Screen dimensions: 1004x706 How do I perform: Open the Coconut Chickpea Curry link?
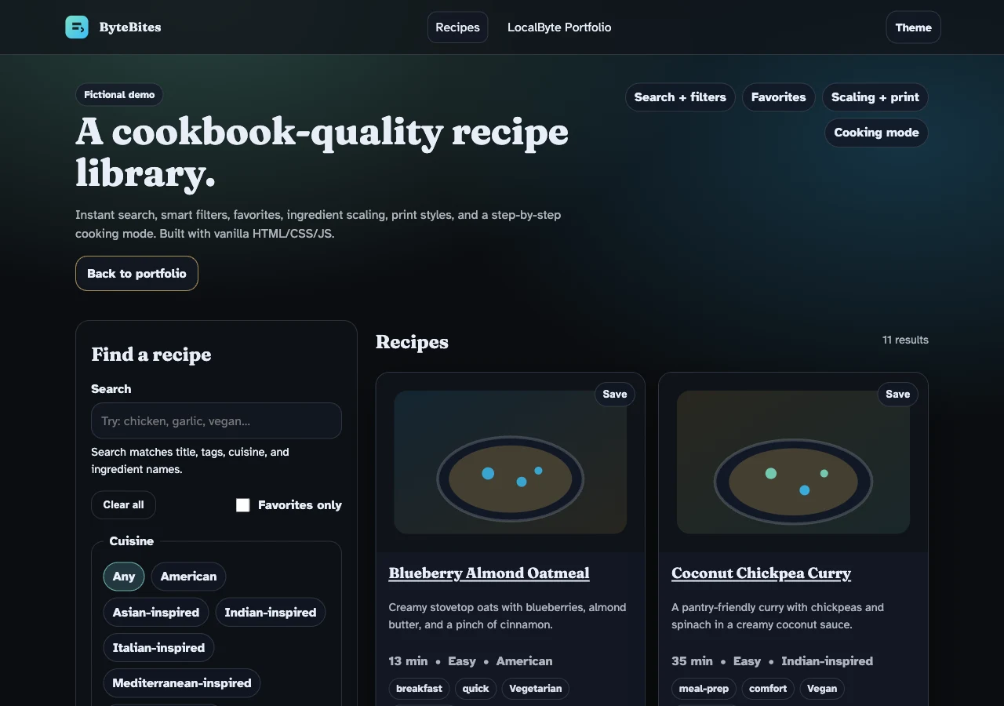click(761, 573)
